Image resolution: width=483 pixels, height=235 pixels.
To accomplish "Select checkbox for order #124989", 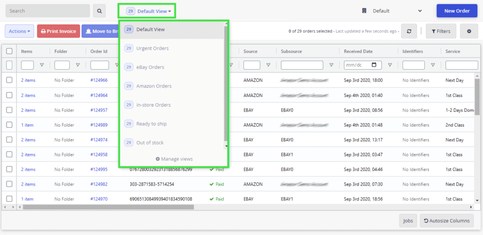I will pyautogui.click(x=9, y=125).
